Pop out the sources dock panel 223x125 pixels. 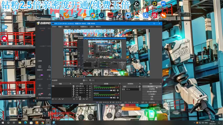[91, 84]
